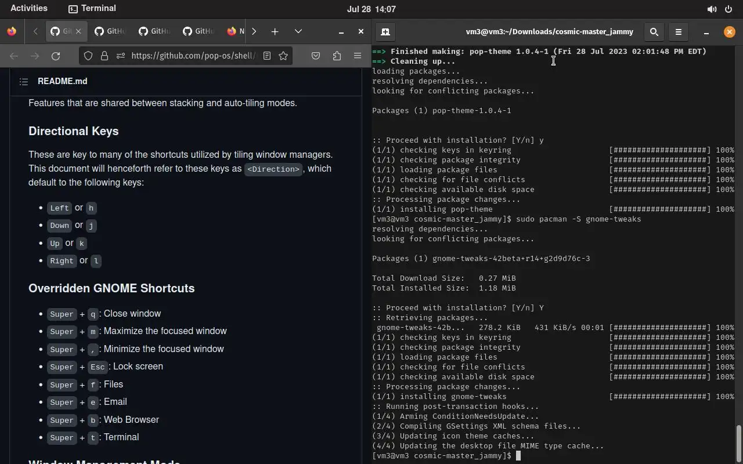
Task: View site security padlock info
Action: (104, 56)
